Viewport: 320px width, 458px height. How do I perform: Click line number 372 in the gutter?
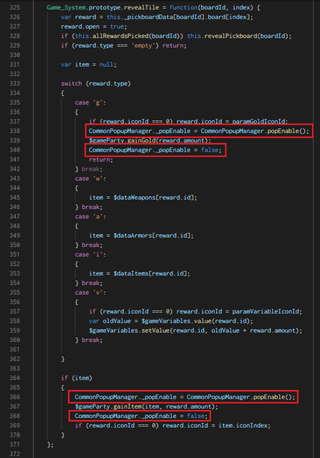(14, 454)
